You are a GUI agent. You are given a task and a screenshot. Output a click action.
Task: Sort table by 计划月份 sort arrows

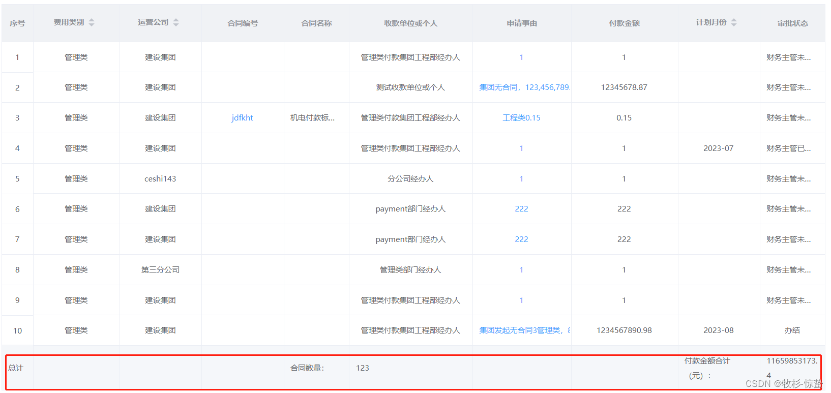click(x=734, y=22)
